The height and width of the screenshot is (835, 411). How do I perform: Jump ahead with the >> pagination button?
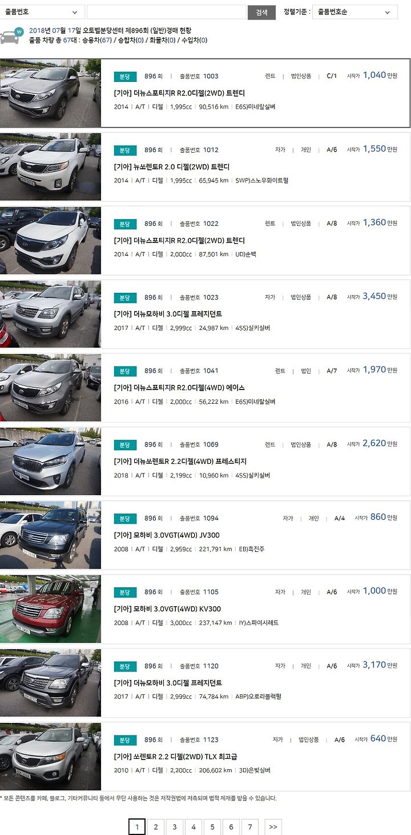click(273, 826)
